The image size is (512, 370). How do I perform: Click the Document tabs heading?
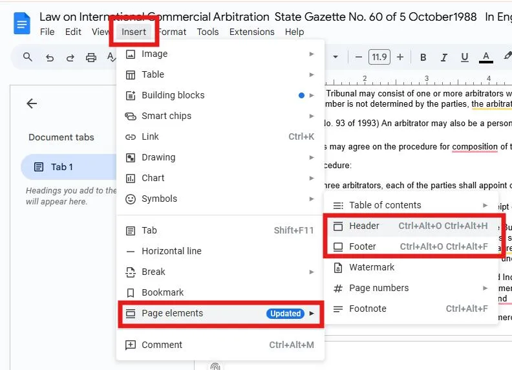(x=61, y=137)
